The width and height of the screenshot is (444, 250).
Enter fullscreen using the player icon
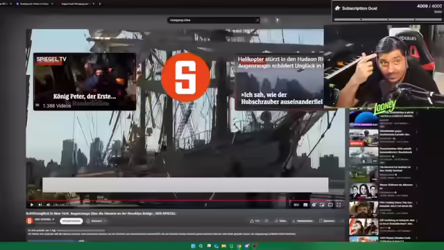pos(339,205)
